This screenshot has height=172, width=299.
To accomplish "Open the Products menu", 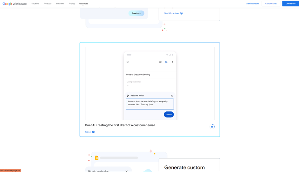I will [x=47, y=3].
